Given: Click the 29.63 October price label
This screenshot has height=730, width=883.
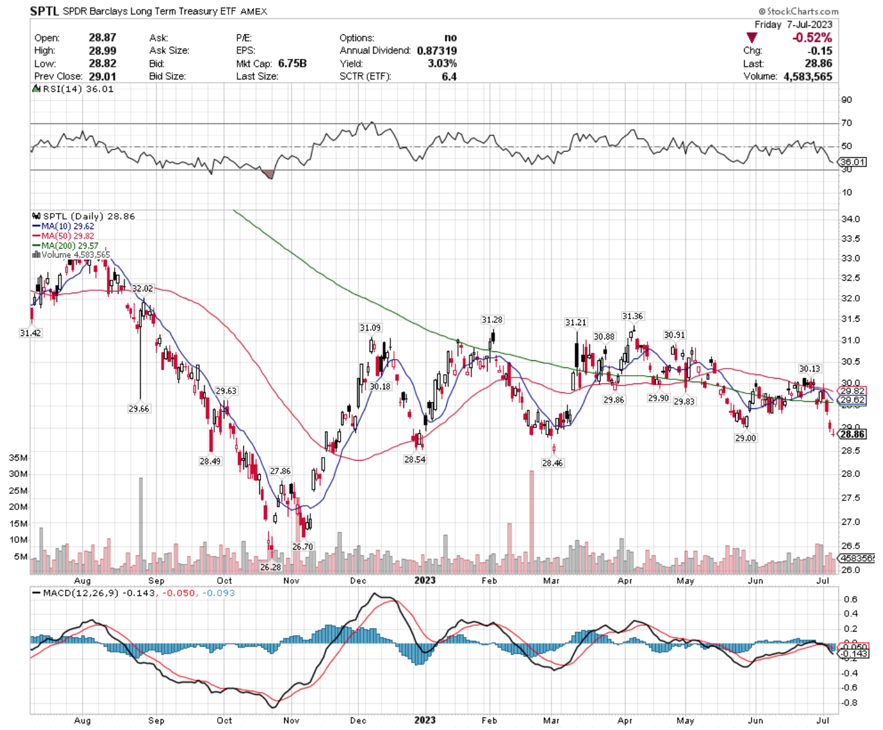Looking at the screenshot, I should [x=226, y=391].
